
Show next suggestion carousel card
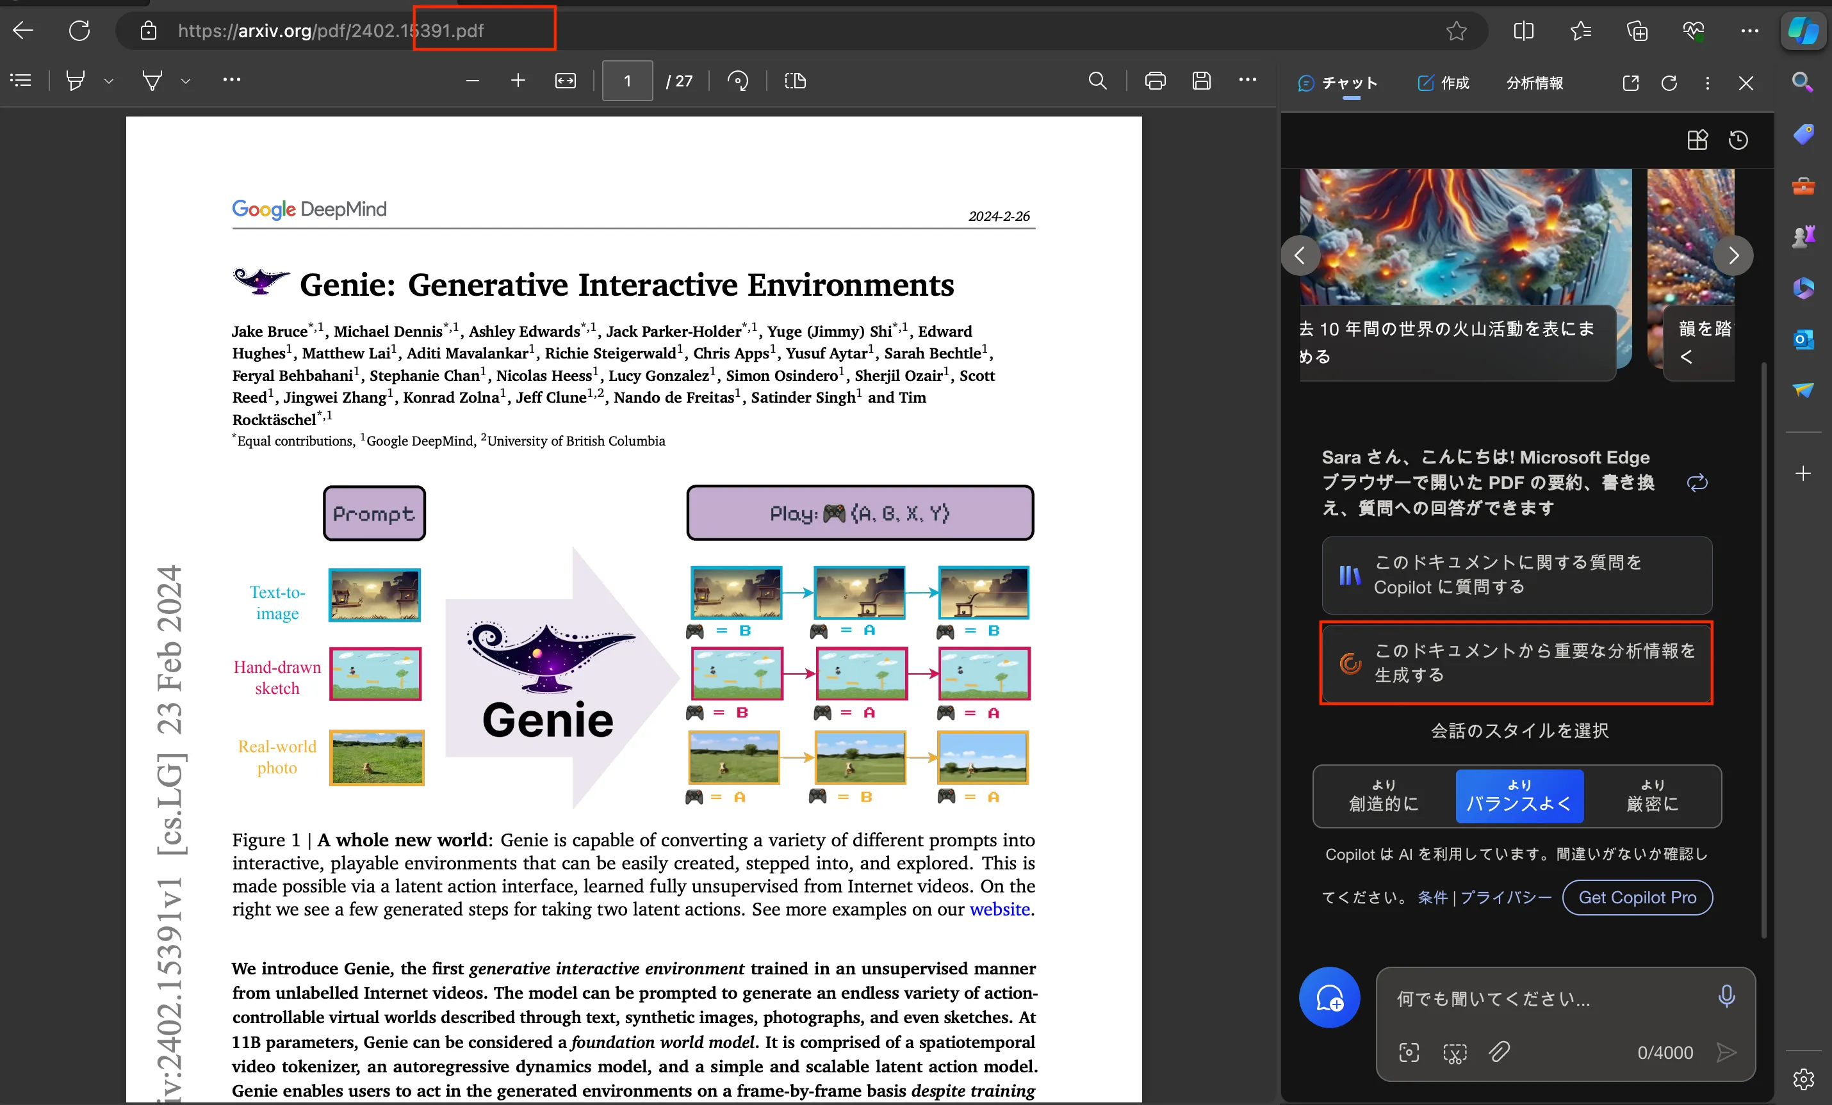[x=1733, y=255]
